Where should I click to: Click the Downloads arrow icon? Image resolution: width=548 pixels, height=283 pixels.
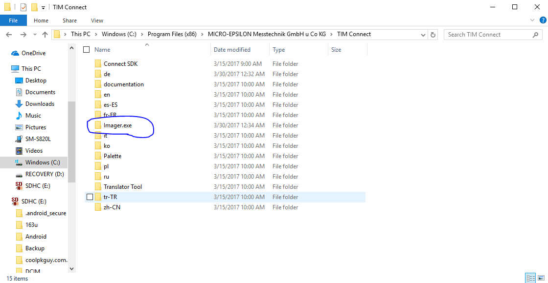click(x=19, y=104)
